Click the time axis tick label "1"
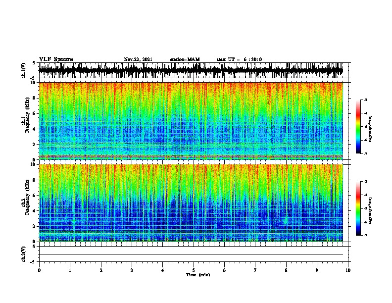The height and width of the screenshot is (303, 392). (70, 270)
